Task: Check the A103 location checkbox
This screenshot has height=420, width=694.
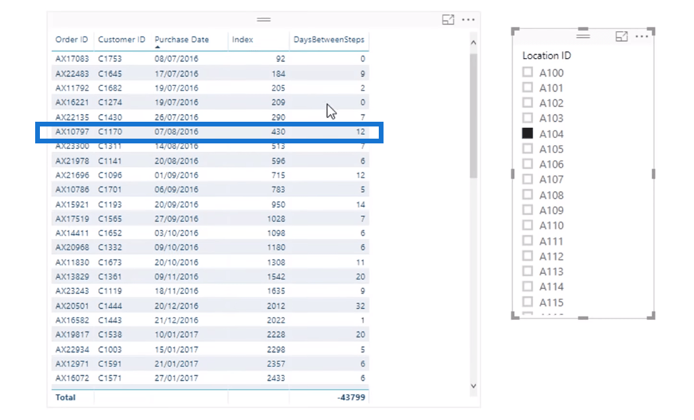Action: pos(527,118)
